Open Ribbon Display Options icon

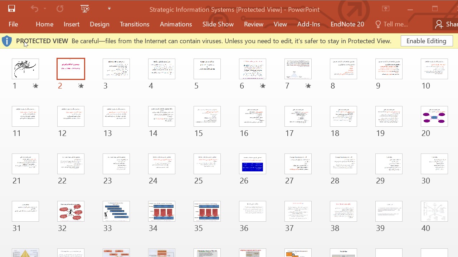pos(385,9)
